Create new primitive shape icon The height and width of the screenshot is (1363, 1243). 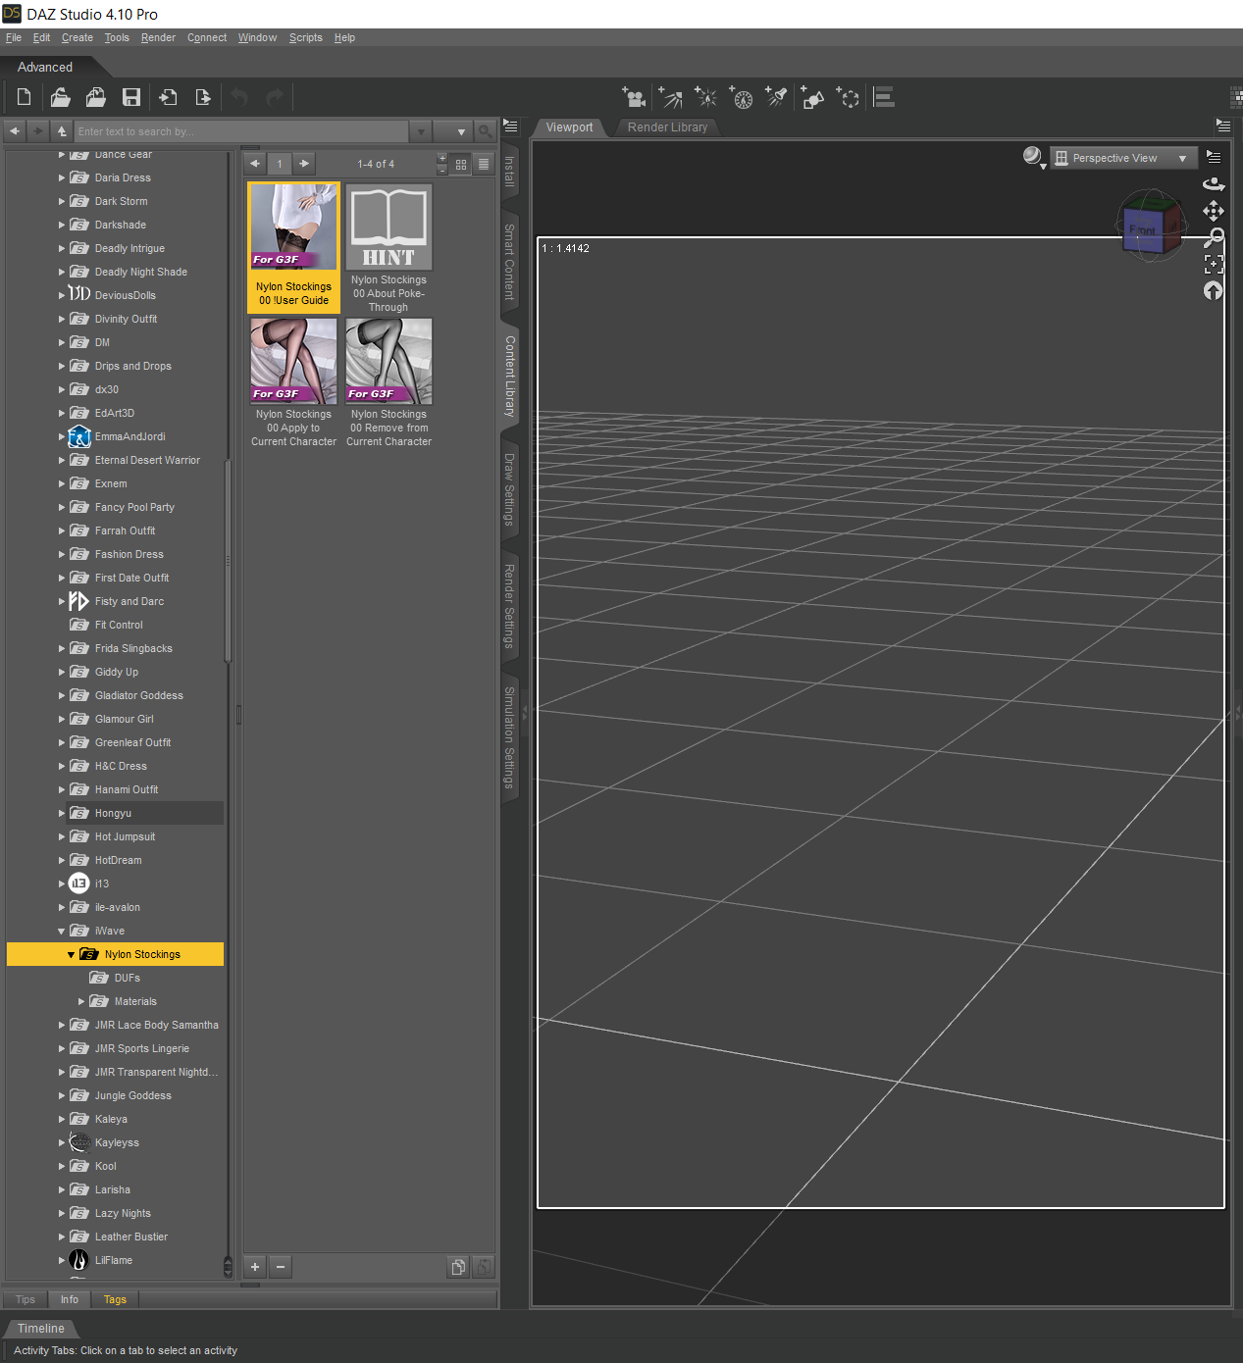(812, 97)
